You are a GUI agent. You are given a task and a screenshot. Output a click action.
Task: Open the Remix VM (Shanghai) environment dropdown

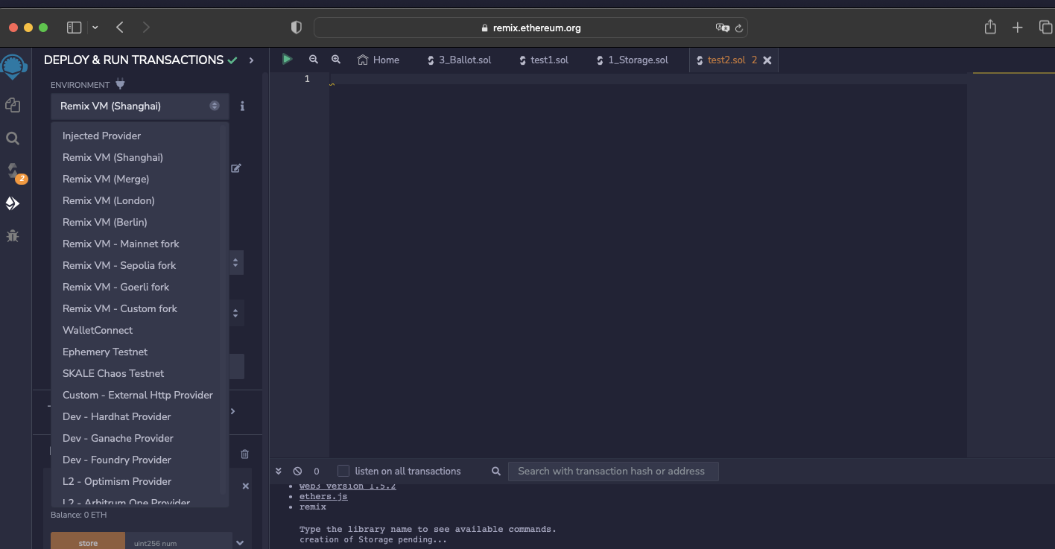(140, 107)
